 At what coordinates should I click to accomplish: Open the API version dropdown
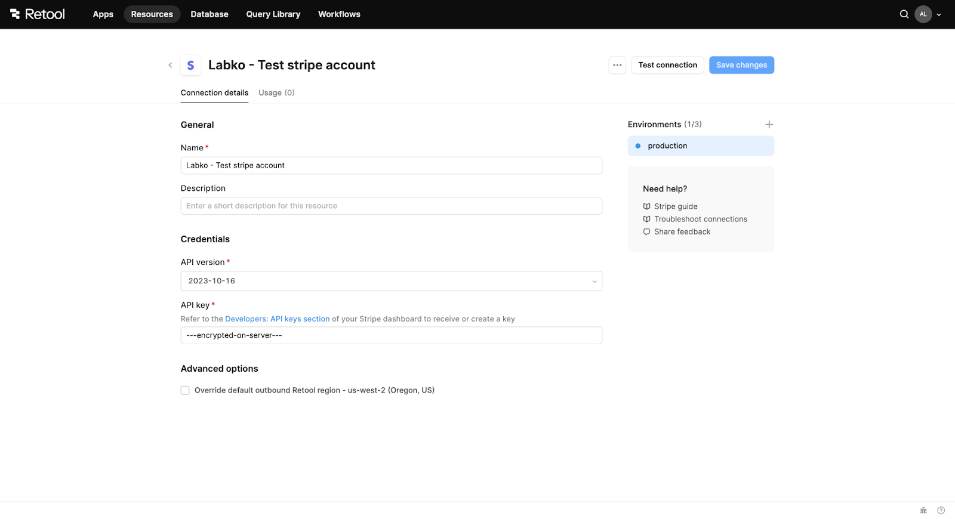[392, 281]
